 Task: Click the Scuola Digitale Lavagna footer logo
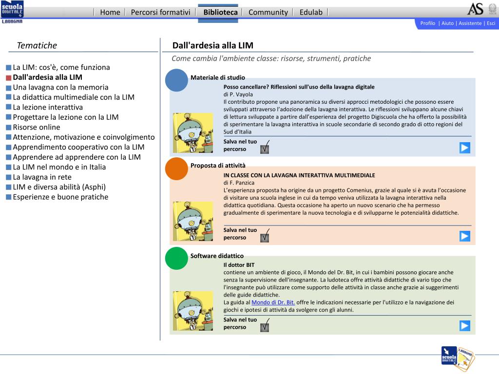pyautogui.click(x=458, y=358)
